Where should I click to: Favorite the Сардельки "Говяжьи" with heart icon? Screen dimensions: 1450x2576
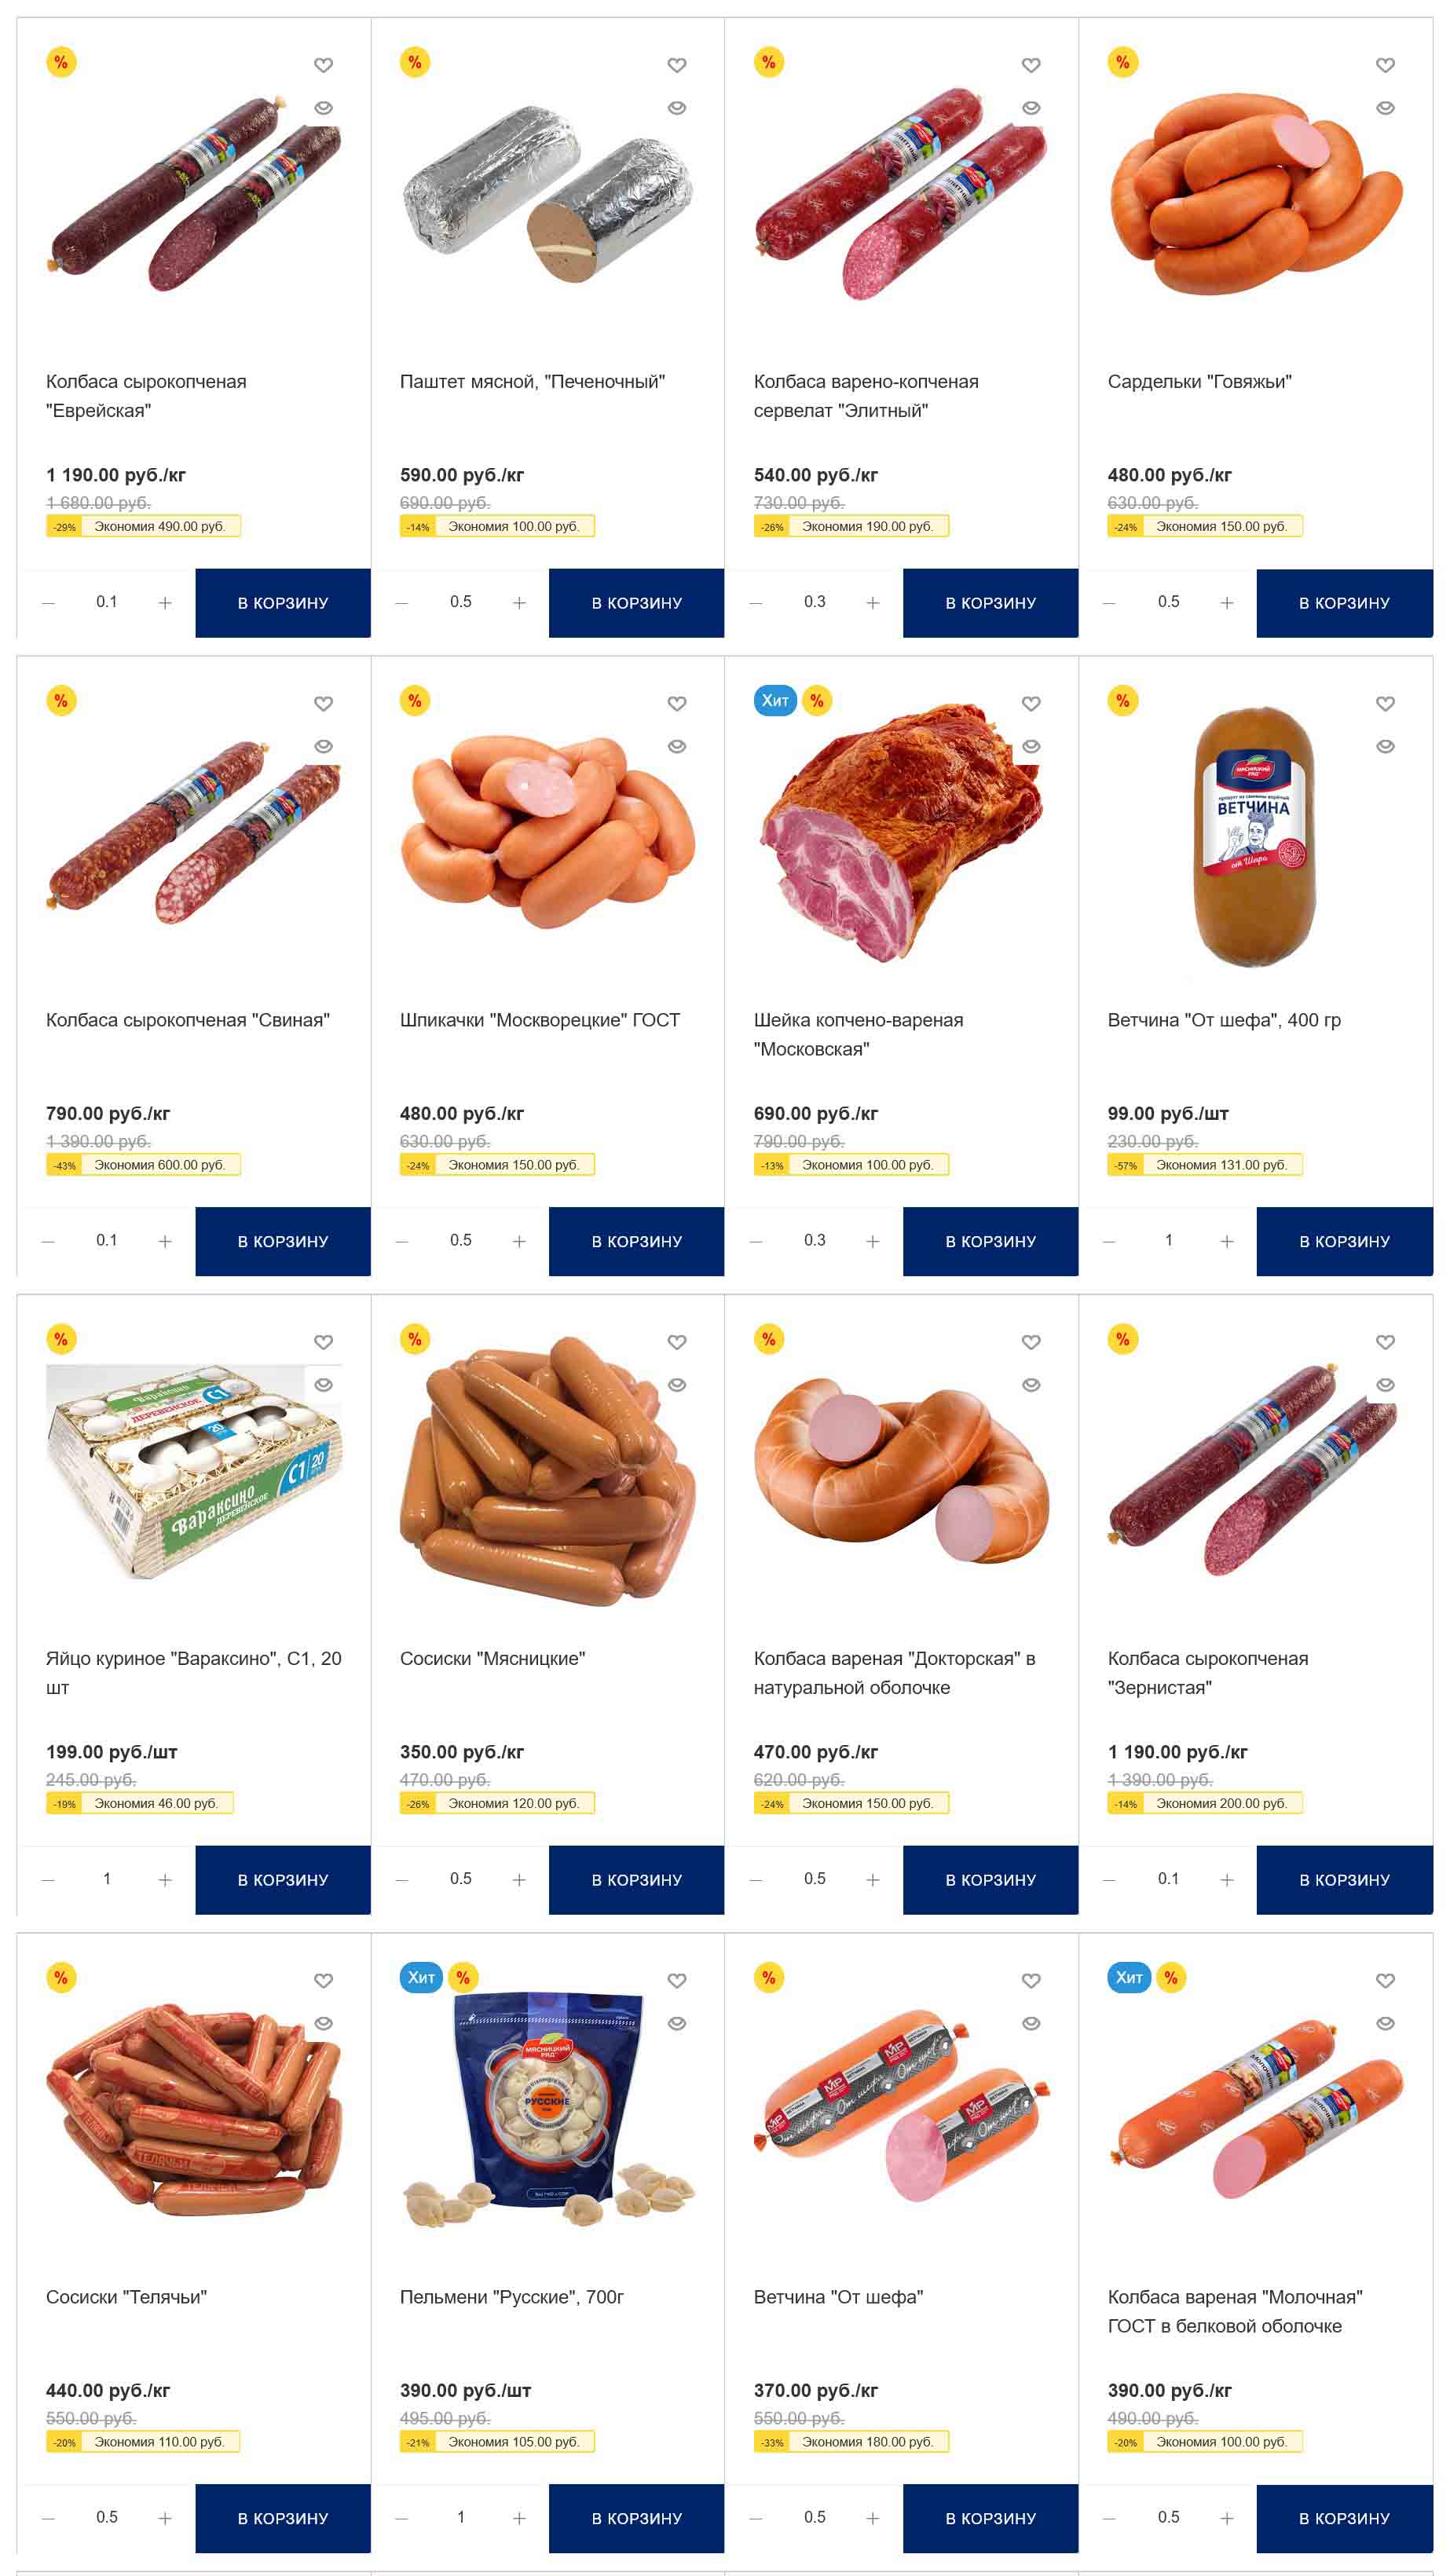1385,65
